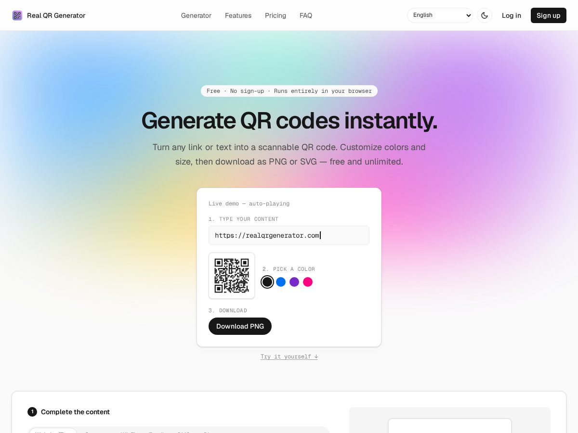
Task: Pick the blue color swatch
Action: (281, 282)
